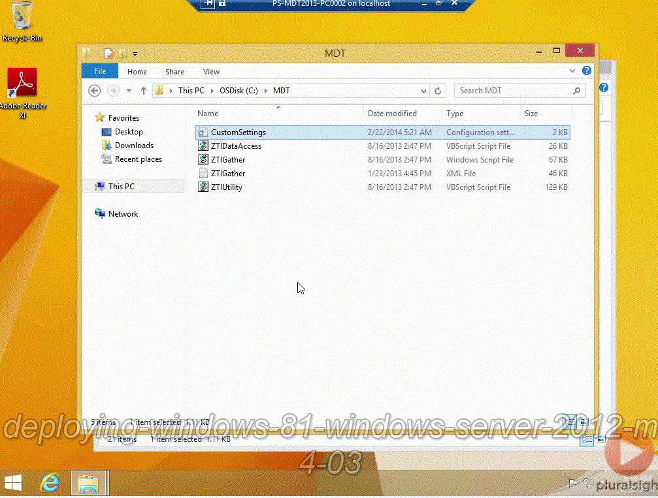The height and width of the screenshot is (498, 658).
Task: Open the Start button on taskbar
Action: (x=13, y=483)
